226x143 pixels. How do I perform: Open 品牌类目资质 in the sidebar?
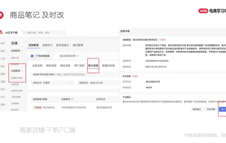pyautogui.click(x=17, y=91)
